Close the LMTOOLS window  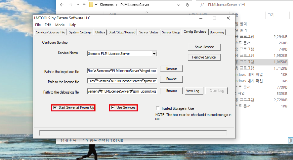[x=228, y=18]
